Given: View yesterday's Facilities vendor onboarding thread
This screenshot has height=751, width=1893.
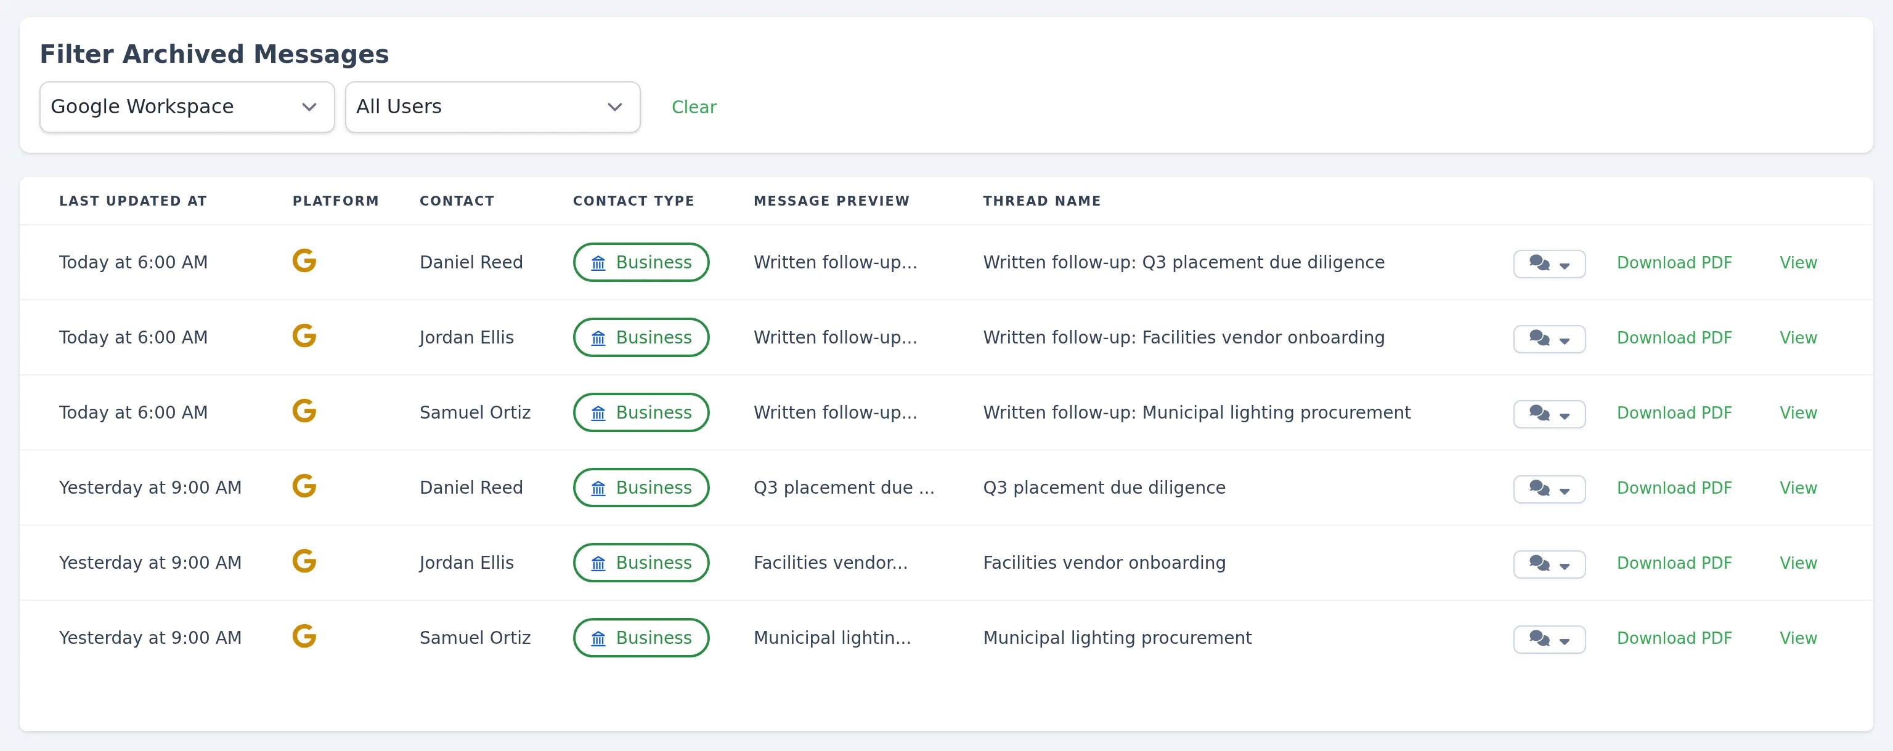Looking at the screenshot, I should (1798, 563).
